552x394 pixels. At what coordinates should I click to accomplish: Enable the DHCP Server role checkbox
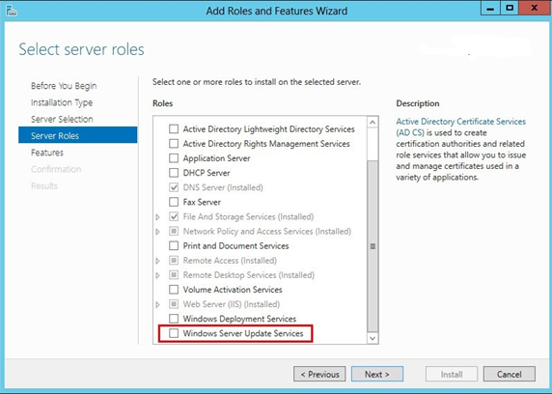point(174,173)
